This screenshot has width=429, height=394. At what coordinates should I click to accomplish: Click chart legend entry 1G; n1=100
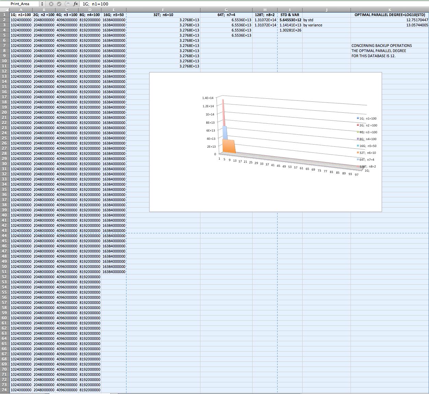coord(367,119)
